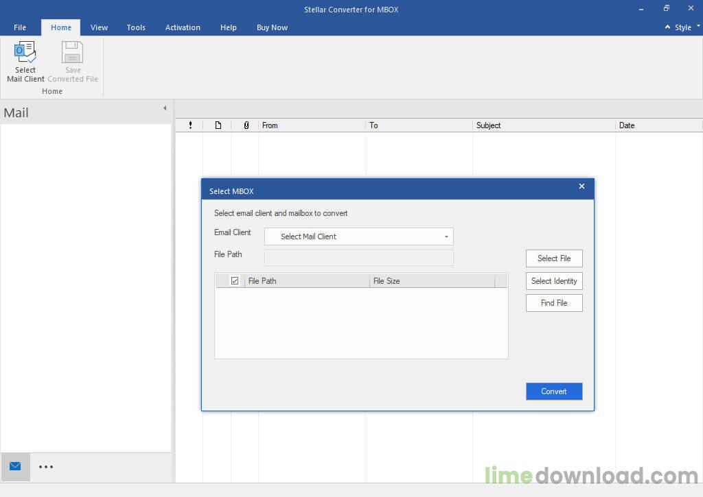This screenshot has height=497, width=703.
Task: Sort by attachment paperclip column
Action: pyautogui.click(x=246, y=125)
